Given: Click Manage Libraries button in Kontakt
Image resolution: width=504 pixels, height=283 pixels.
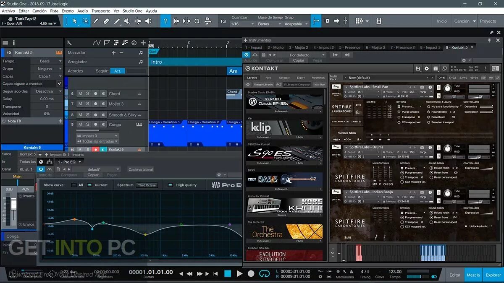Looking at the screenshot, I should (263, 84).
